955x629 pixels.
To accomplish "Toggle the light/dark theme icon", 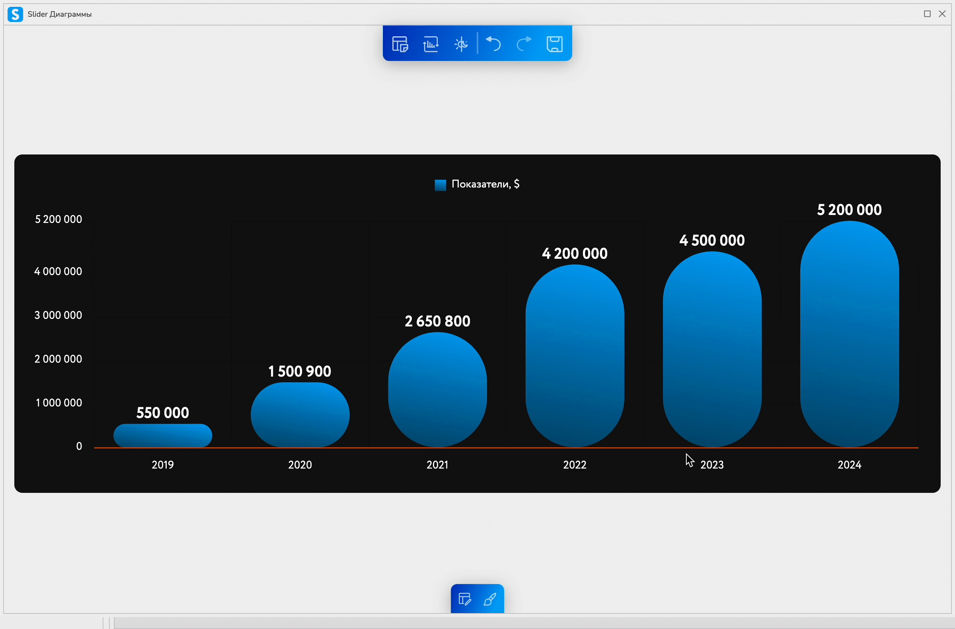I will point(461,44).
